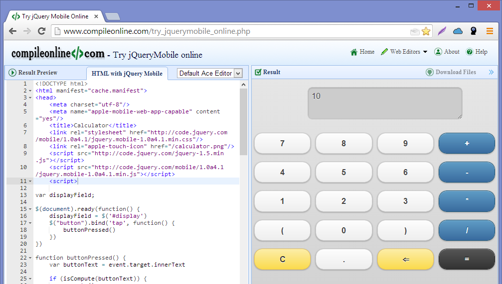The image size is (502, 284).
Task: Expand the Web Editors dropdown arrow
Action: [425, 52]
